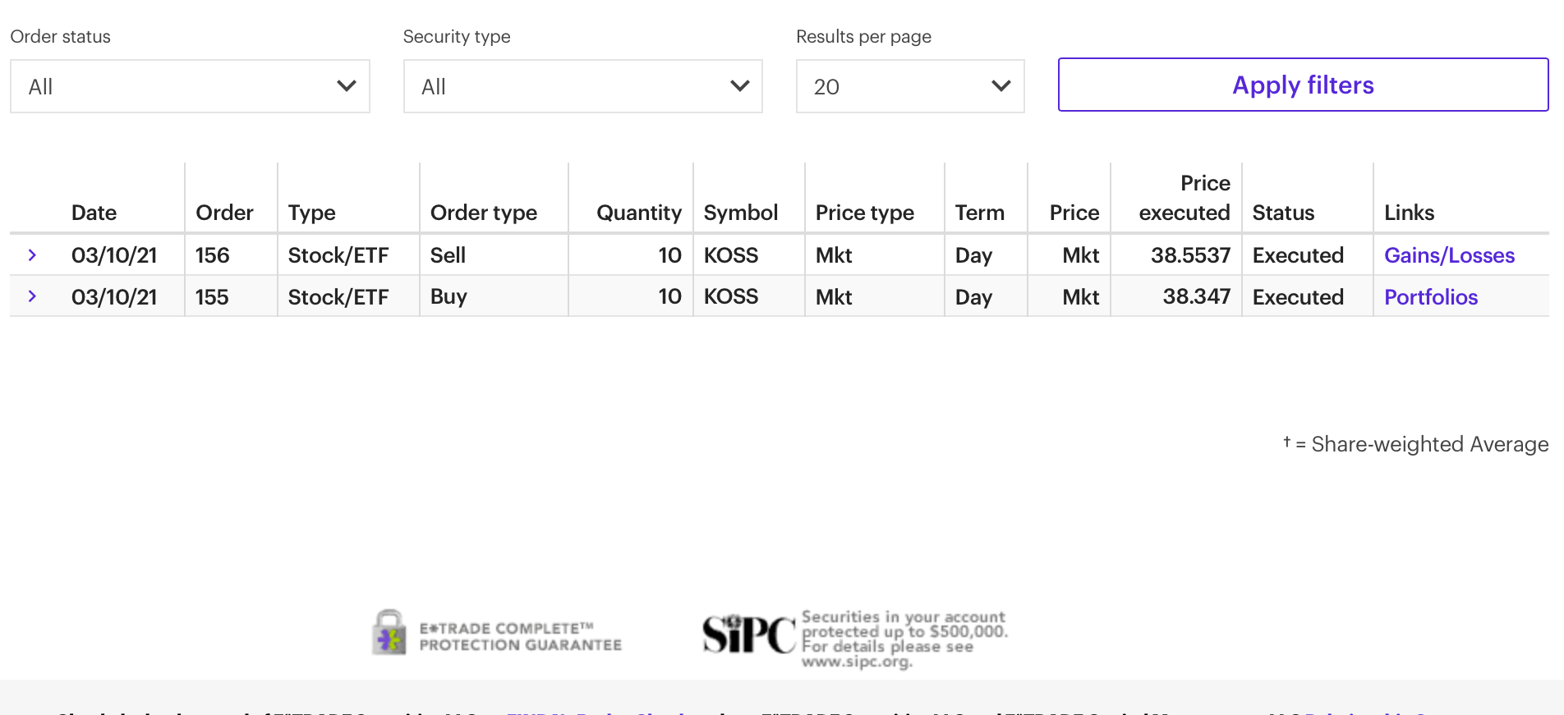Select the Symbol column header

[740, 213]
